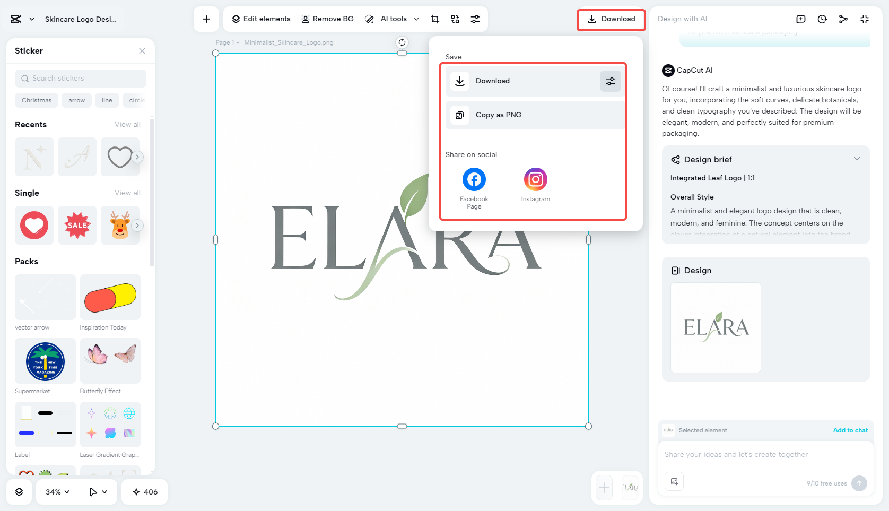This screenshot has width=889, height=511.
Task: Share the design to Instagram
Action: pyautogui.click(x=535, y=179)
